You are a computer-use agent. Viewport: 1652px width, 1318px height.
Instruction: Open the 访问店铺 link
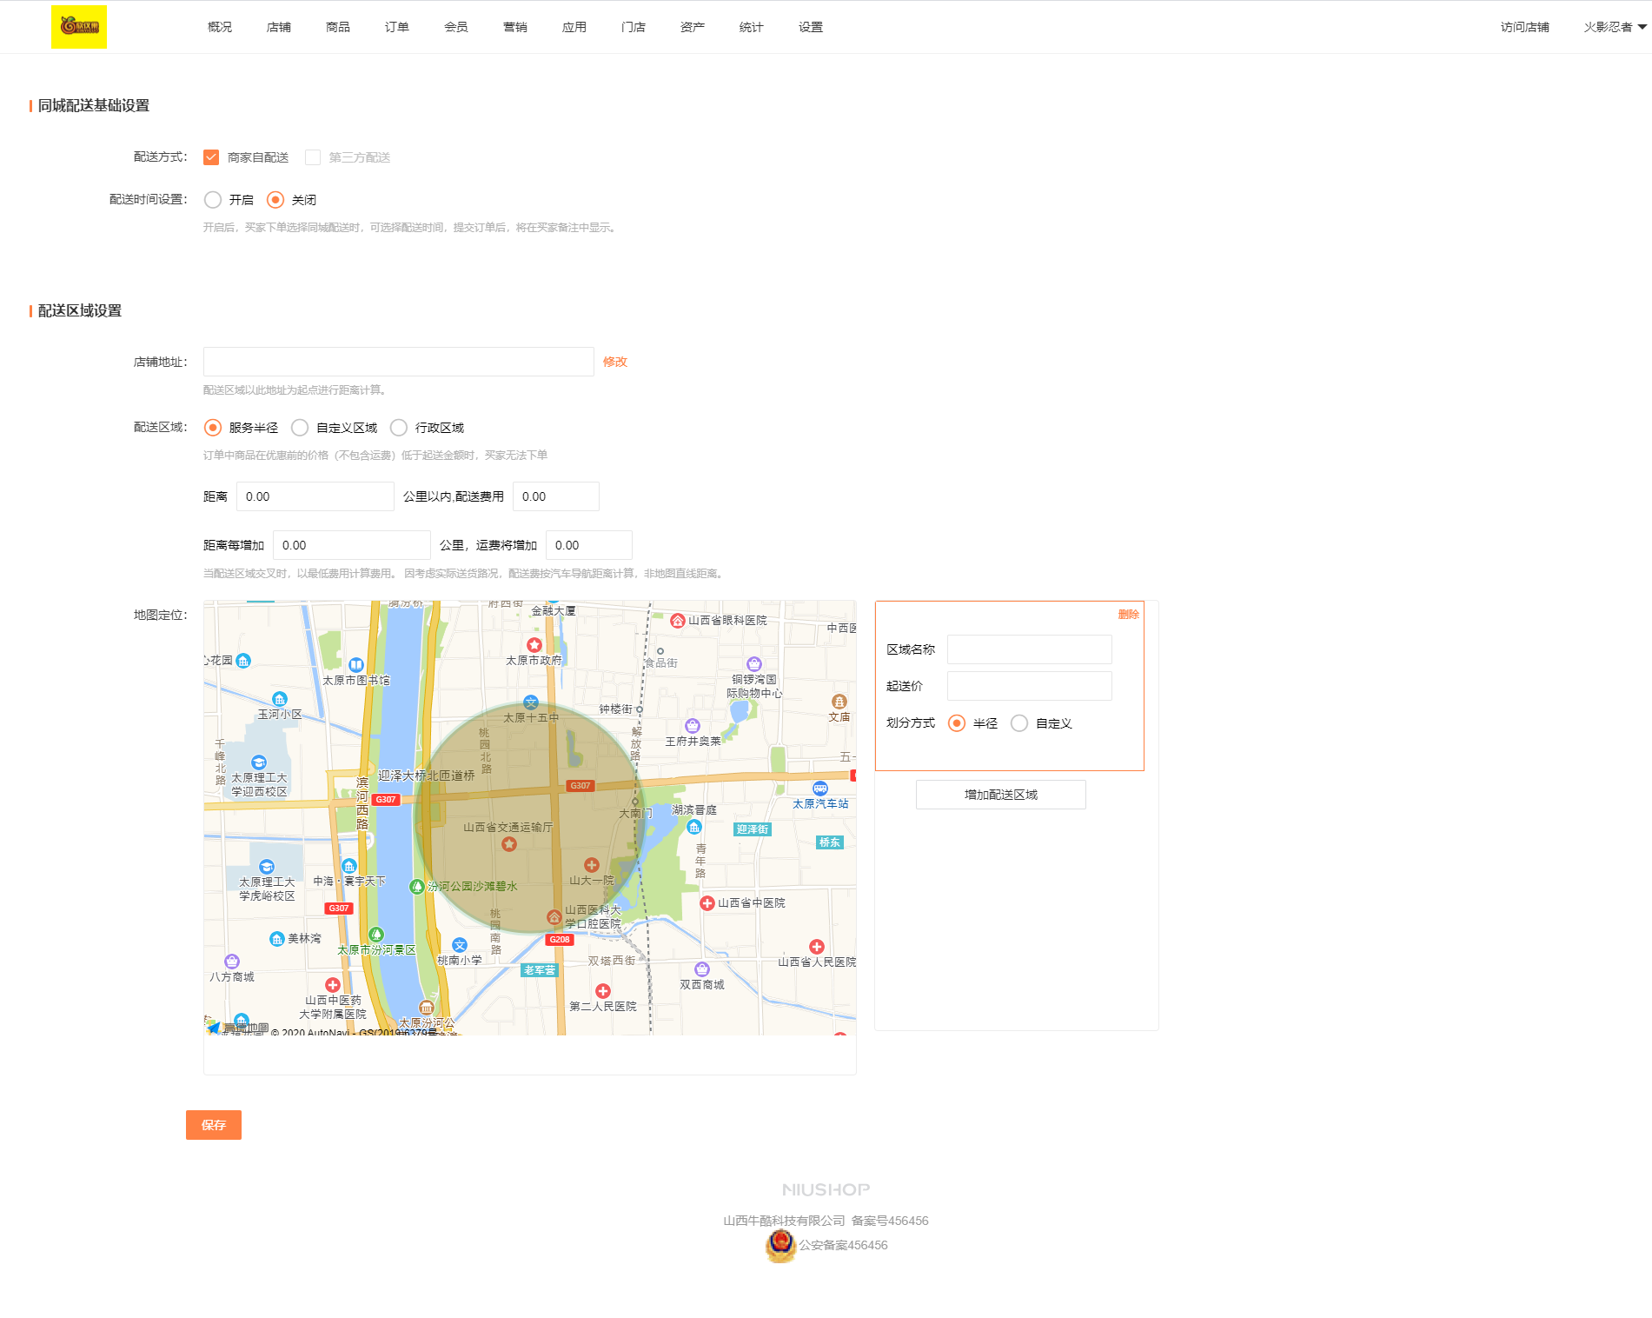(1525, 27)
